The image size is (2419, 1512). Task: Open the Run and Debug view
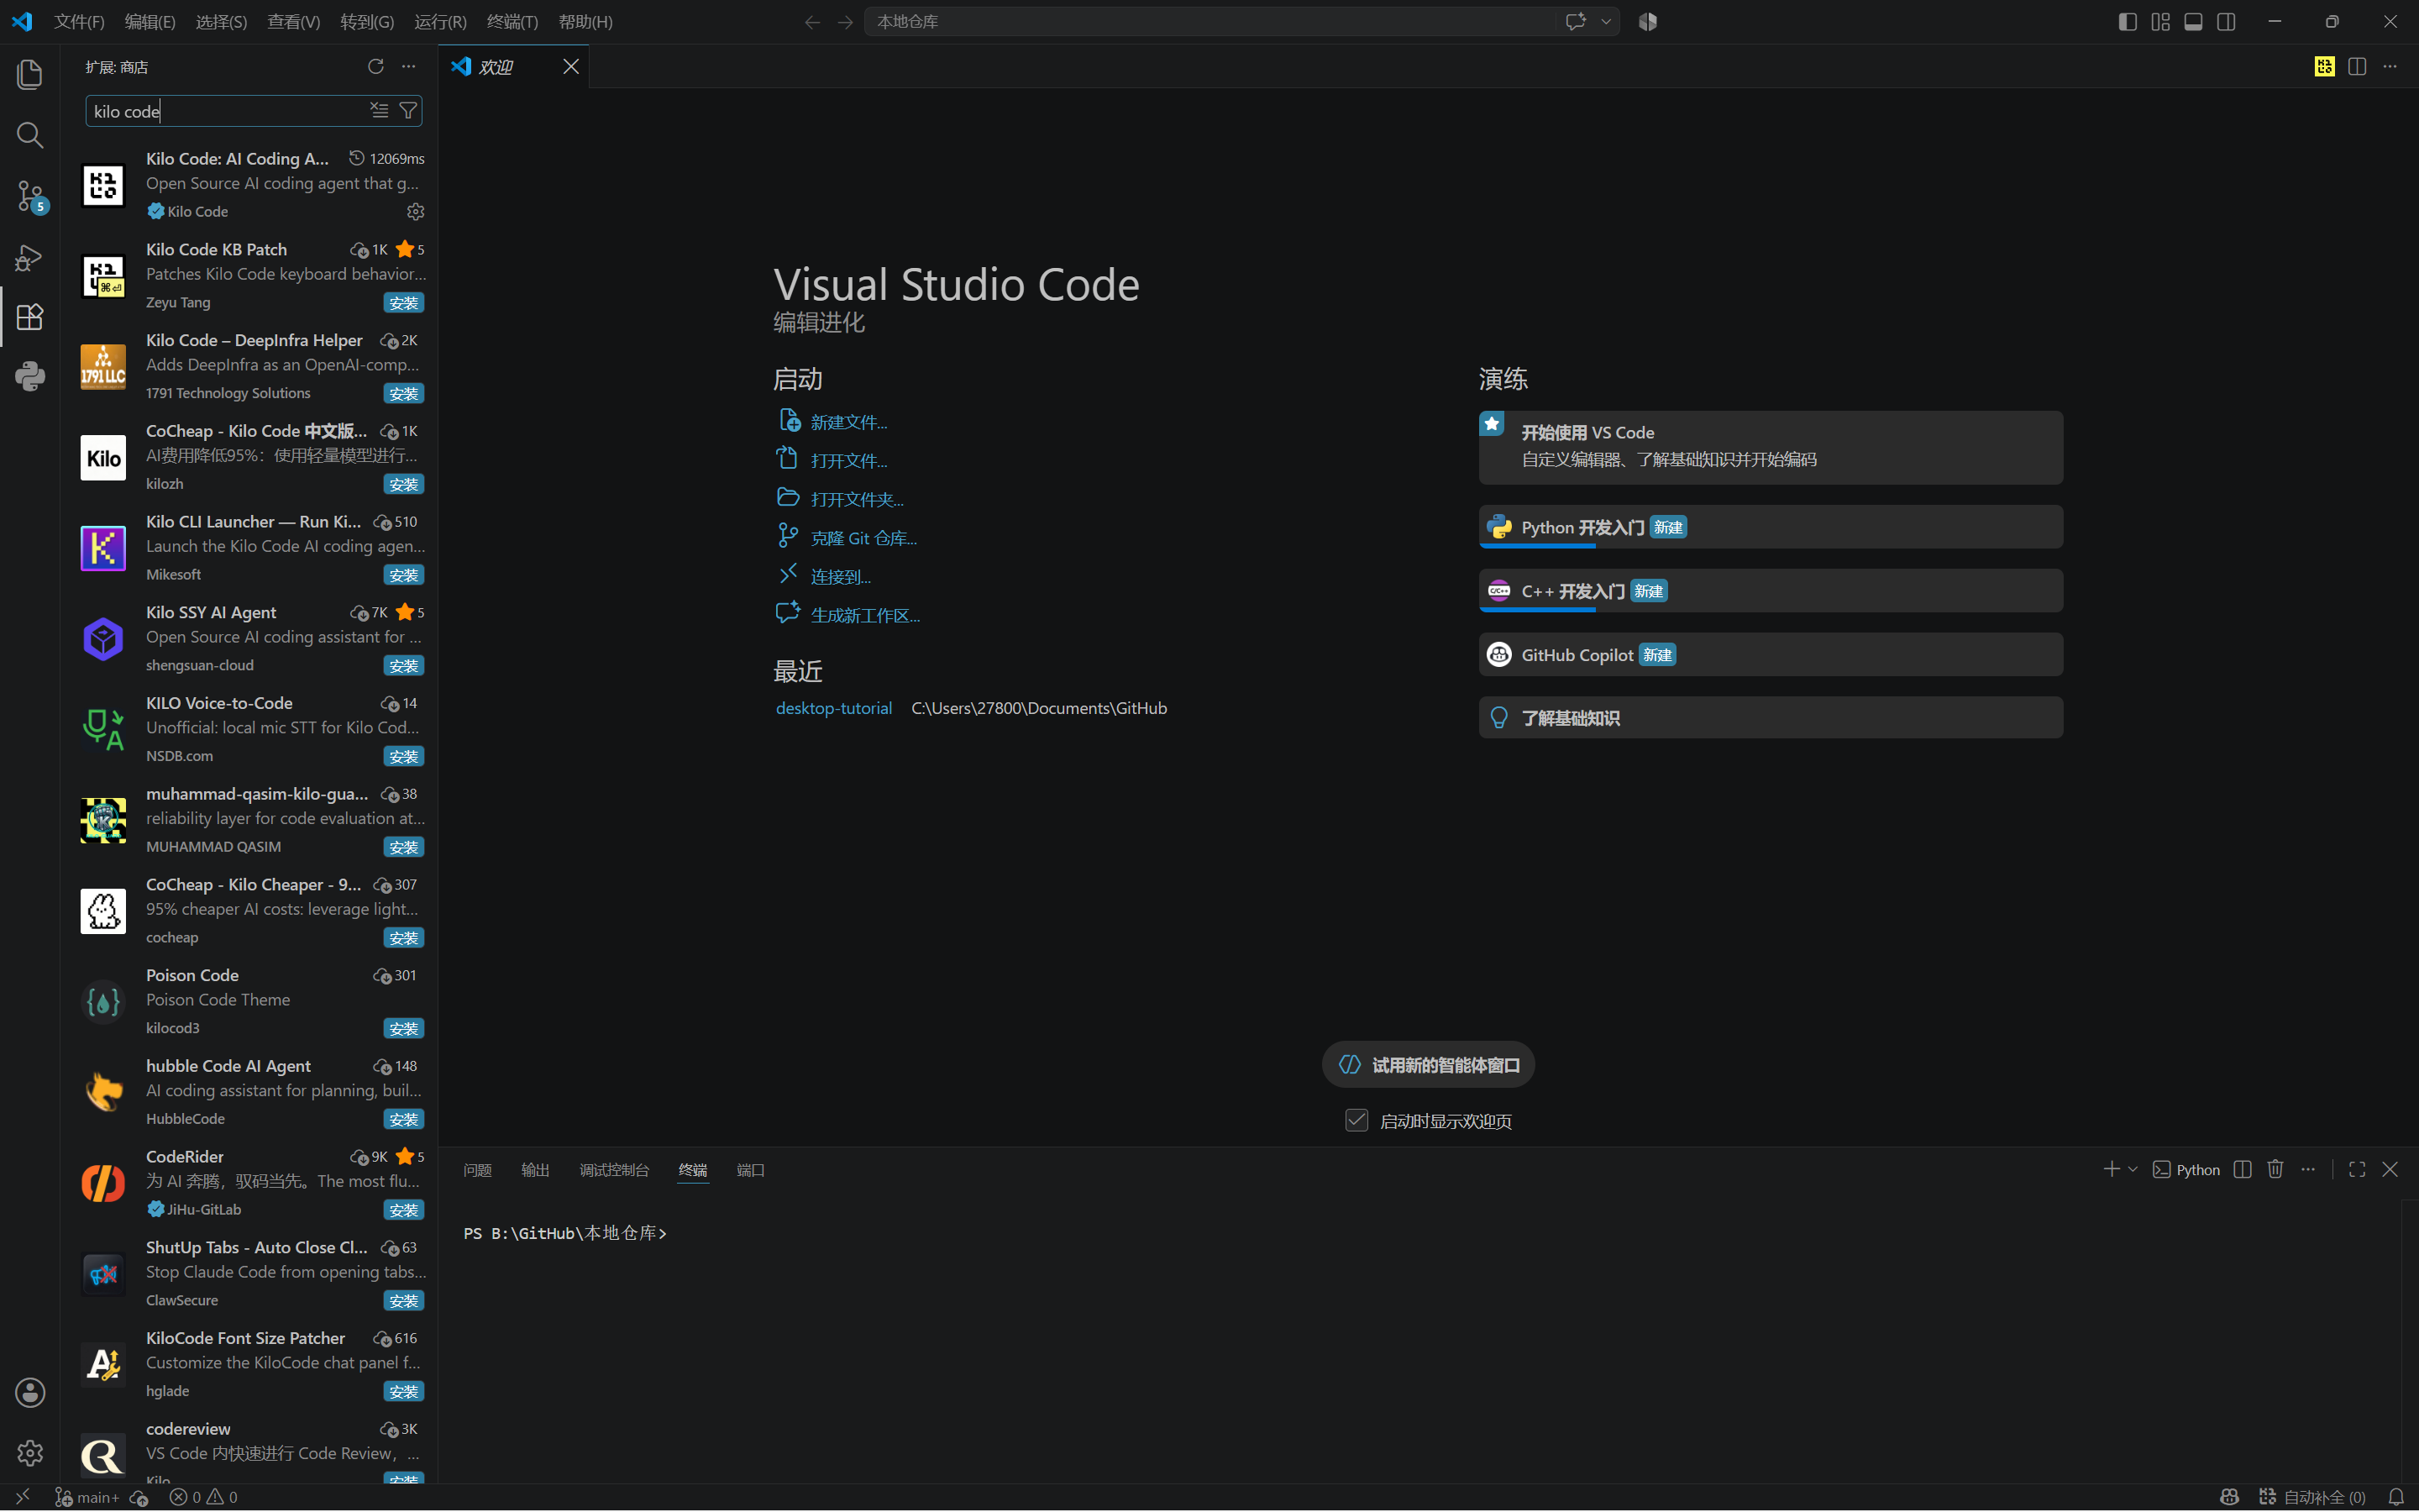coord(30,257)
